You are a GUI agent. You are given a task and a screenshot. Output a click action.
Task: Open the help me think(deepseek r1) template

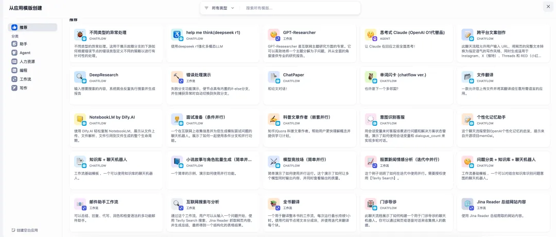click(x=214, y=42)
